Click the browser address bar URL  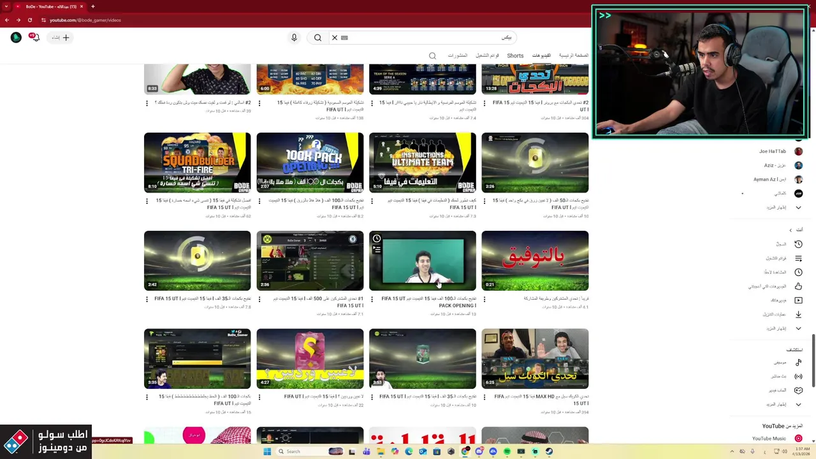[x=85, y=20]
